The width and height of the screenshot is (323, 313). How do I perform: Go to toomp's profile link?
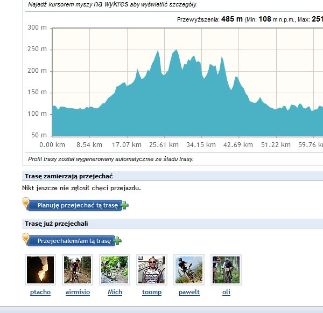coord(152,292)
